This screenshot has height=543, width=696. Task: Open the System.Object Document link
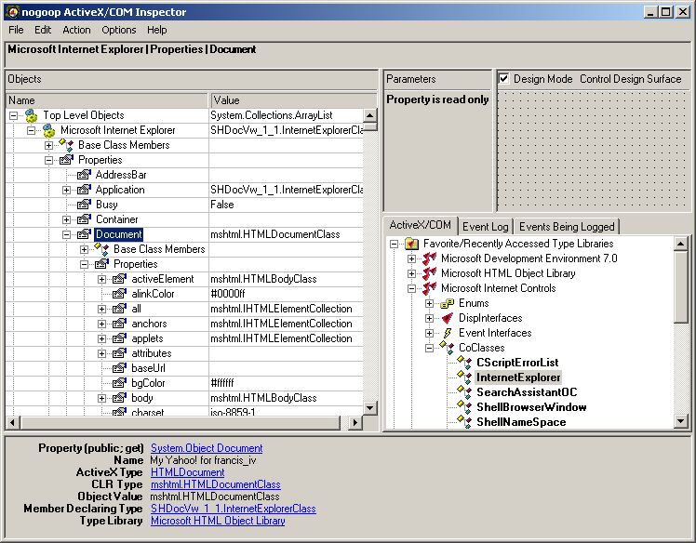[207, 448]
